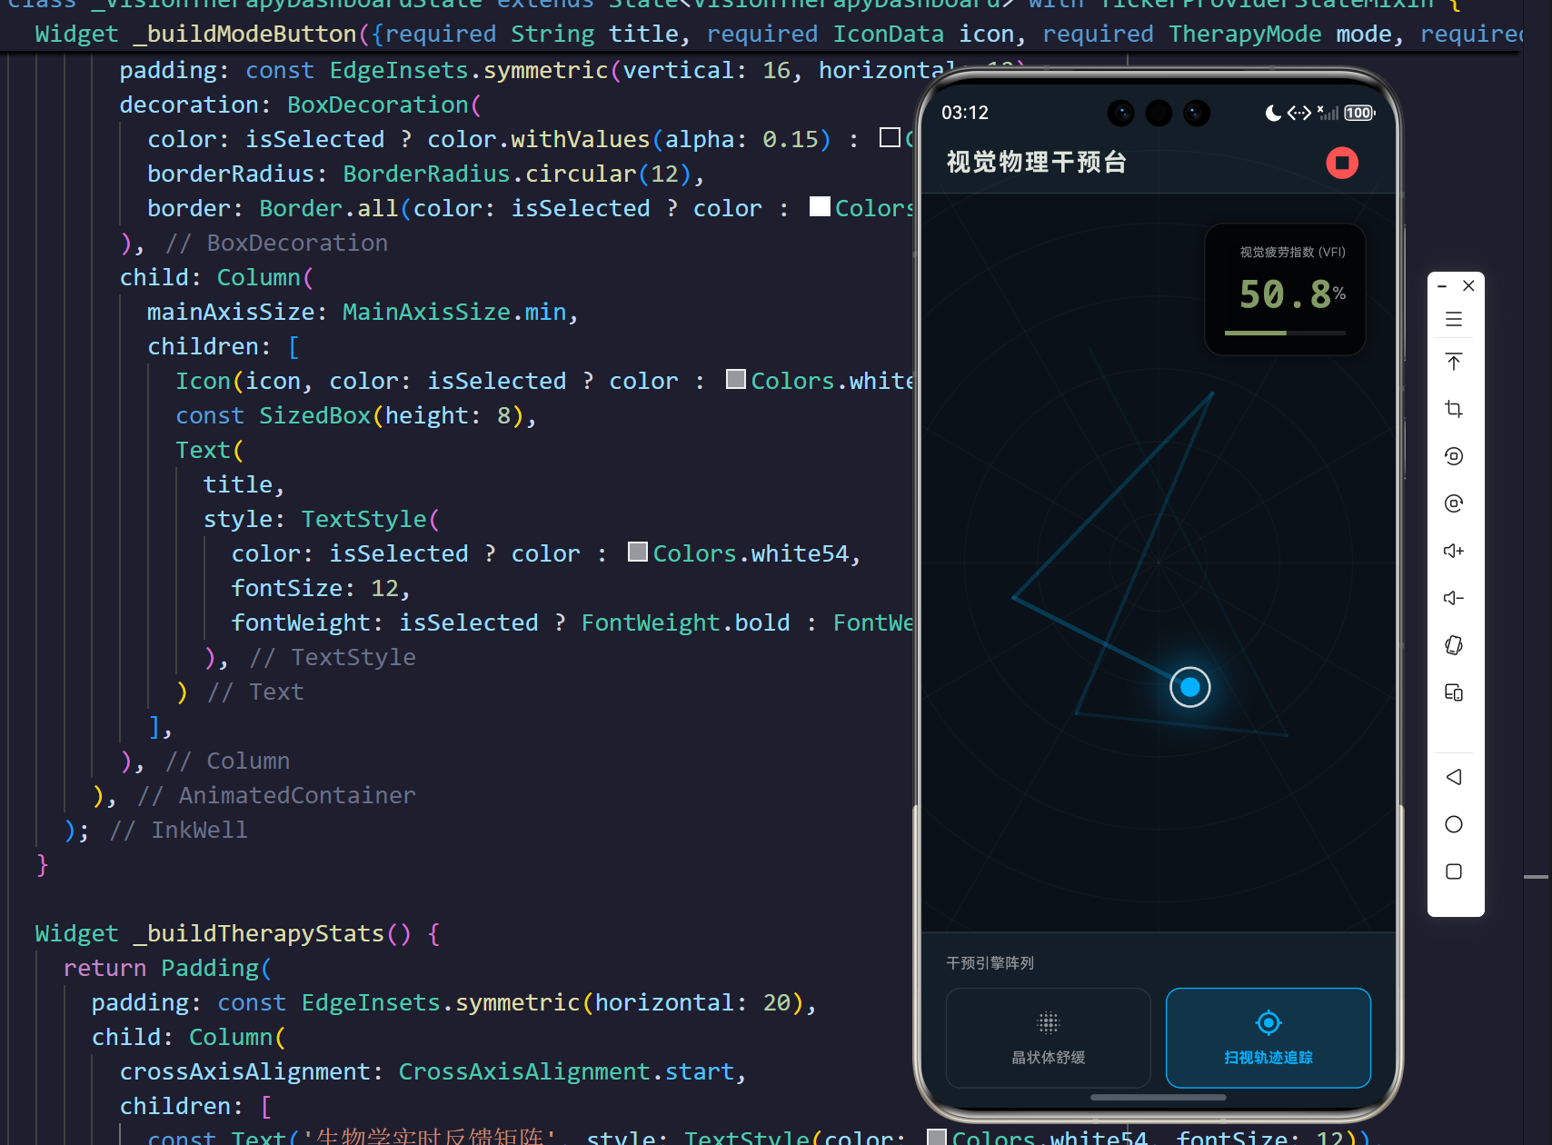
Task: Select the 扫视轨迹追踪 mode button
Action: point(1268,1038)
